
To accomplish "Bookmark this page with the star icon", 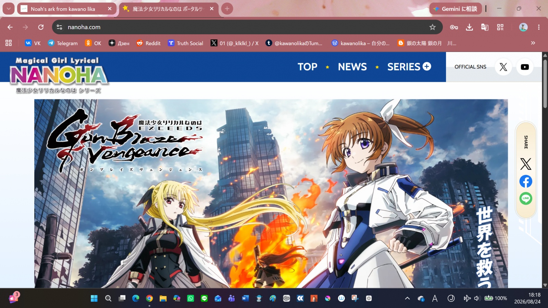I will coord(433,27).
